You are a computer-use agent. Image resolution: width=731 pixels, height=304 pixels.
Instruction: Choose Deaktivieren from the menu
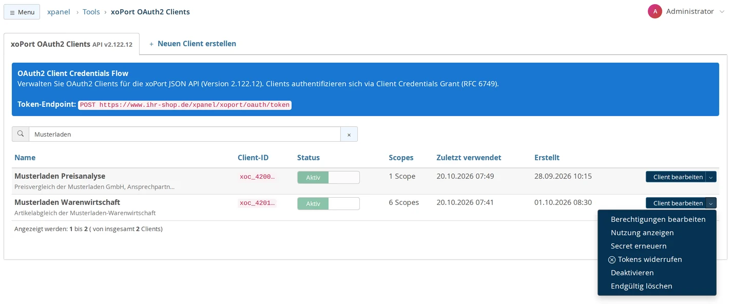click(x=657, y=273)
